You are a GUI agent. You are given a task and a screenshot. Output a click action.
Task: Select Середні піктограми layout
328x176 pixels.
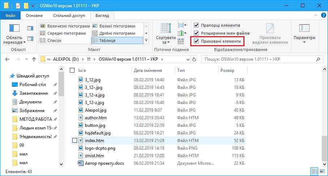tap(63, 33)
